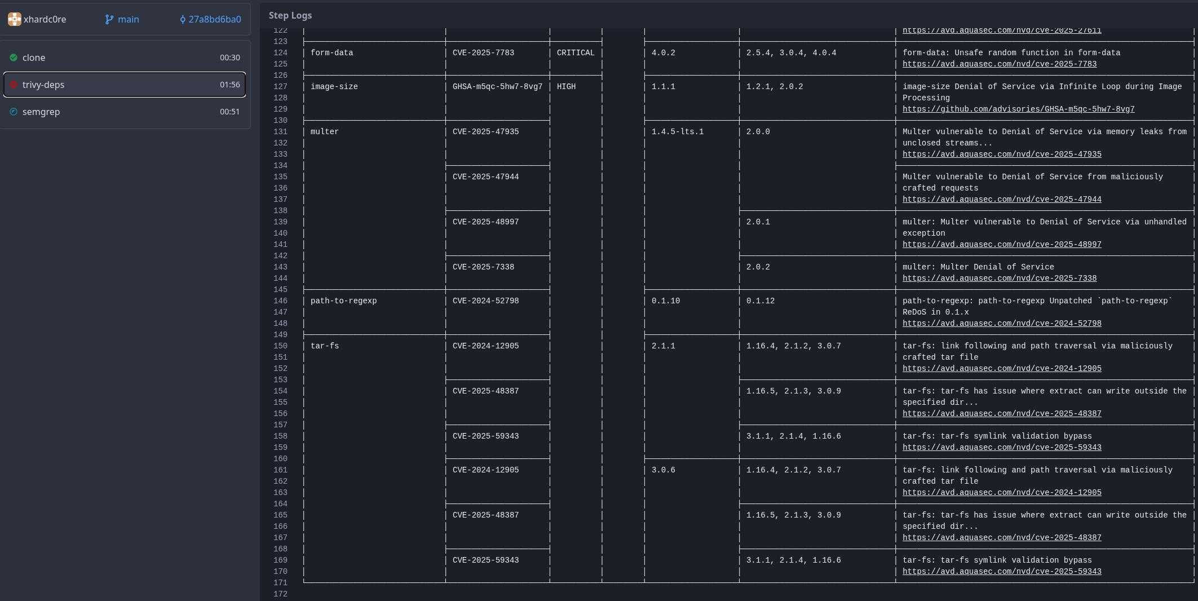The width and height of the screenshot is (1198, 601).
Task: Click the commit icon before 27a8bd6ba0
Action: 182,19
